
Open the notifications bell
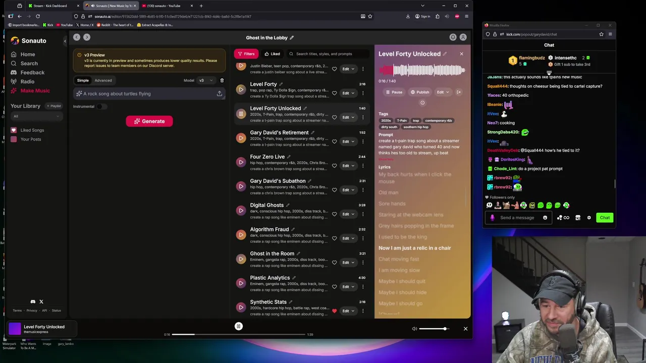coord(453,37)
